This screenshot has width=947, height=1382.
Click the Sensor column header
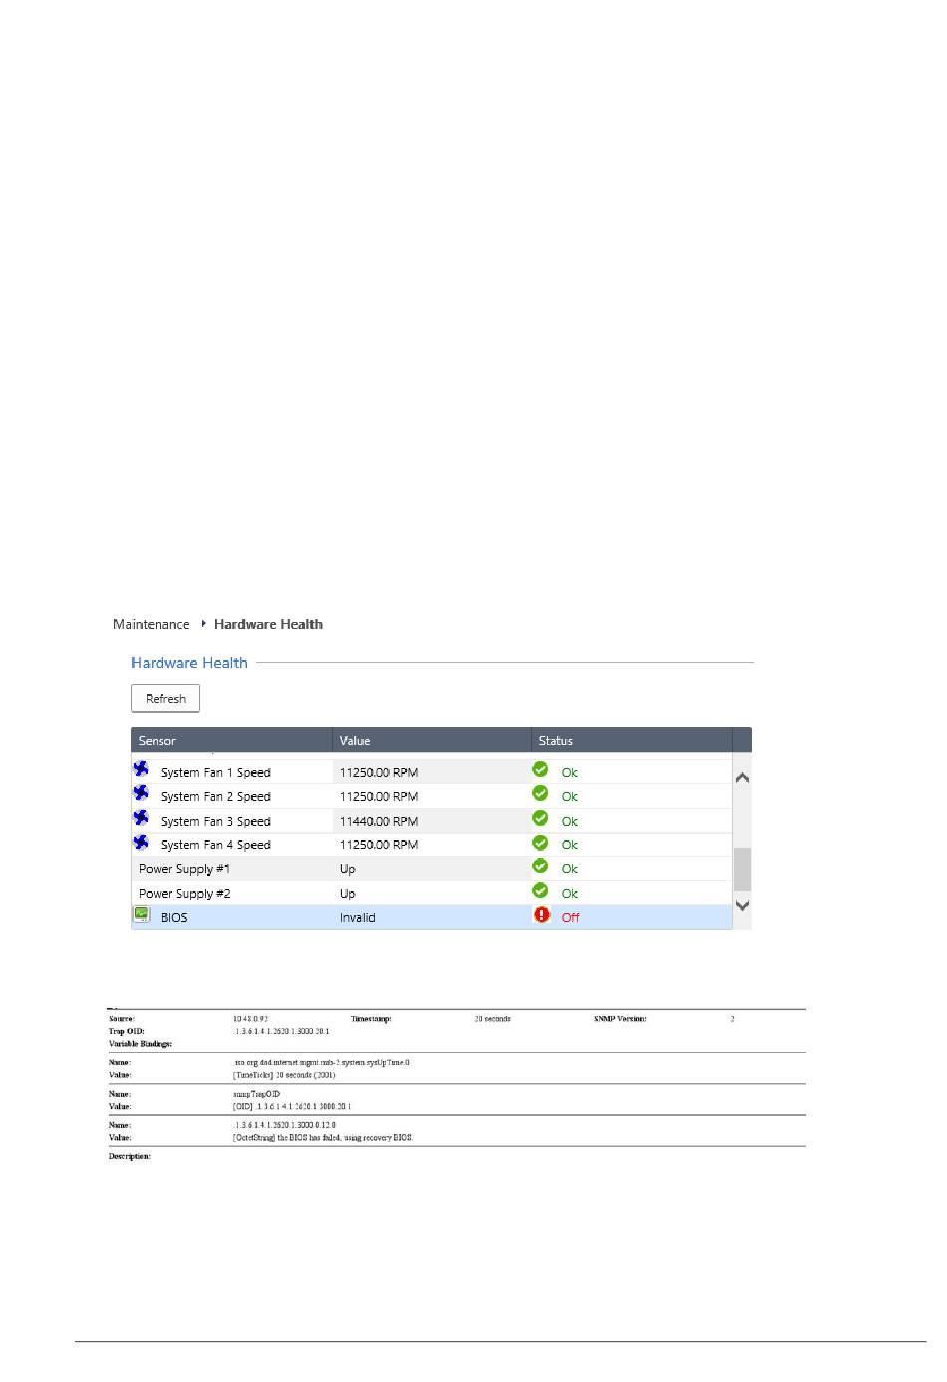pyautogui.click(x=231, y=740)
